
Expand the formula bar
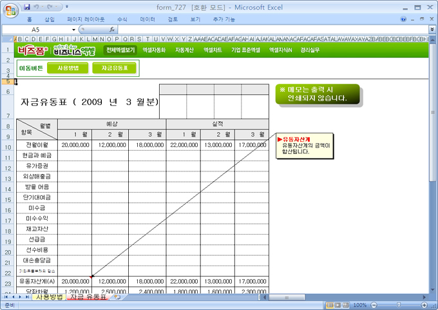[432, 30]
